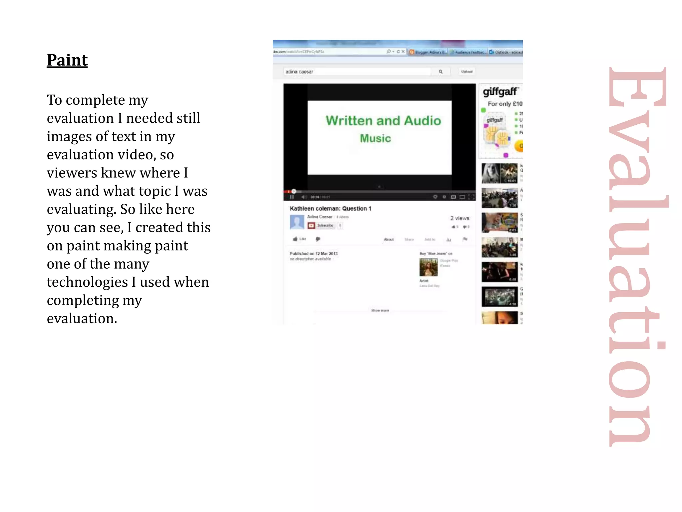Click the dislike thumbs-down icon

(x=318, y=239)
